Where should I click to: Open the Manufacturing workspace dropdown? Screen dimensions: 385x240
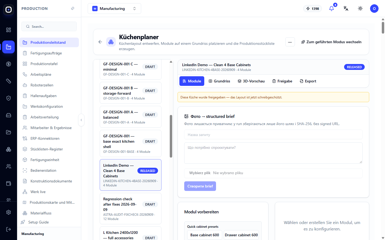coord(114,9)
